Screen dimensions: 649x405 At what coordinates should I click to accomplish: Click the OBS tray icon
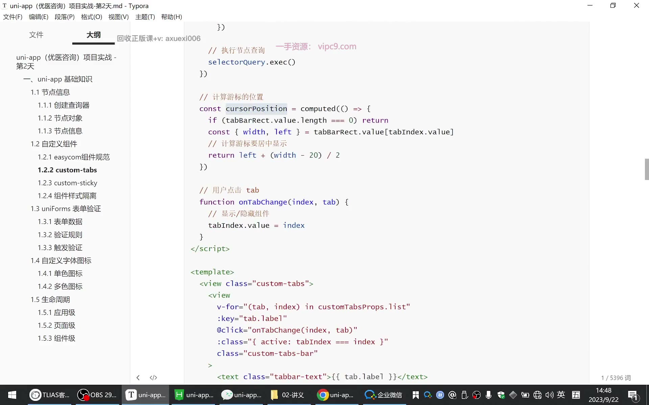pos(477,395)
